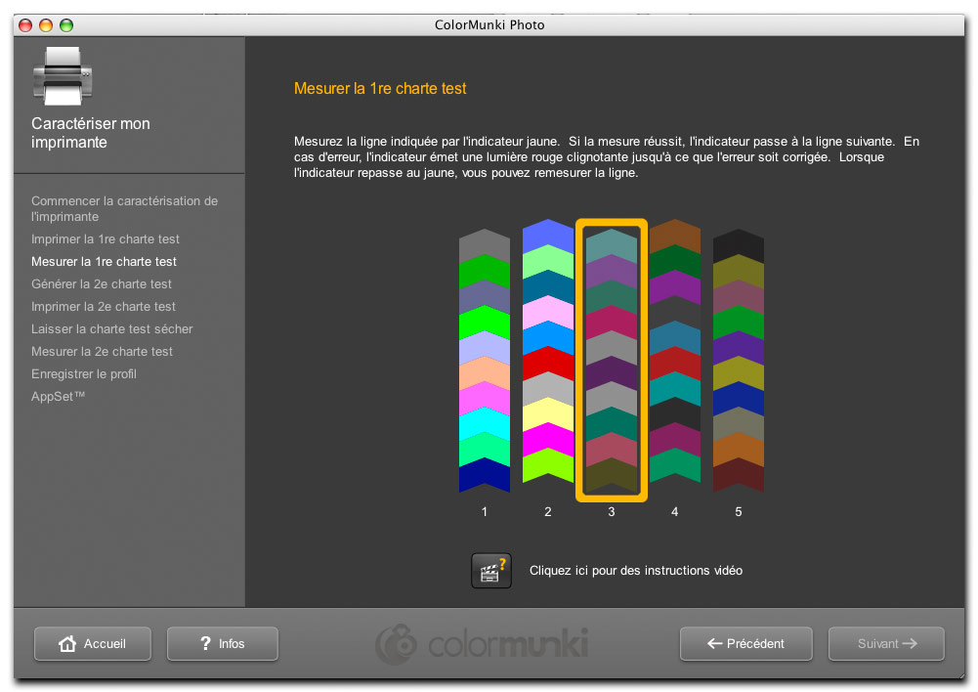Click the Suivant next button
Image resolution: width=978 pixels, height=692 pixels.
[886, 643]
